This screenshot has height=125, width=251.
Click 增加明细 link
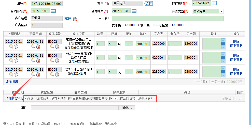[x=12, y=82]
